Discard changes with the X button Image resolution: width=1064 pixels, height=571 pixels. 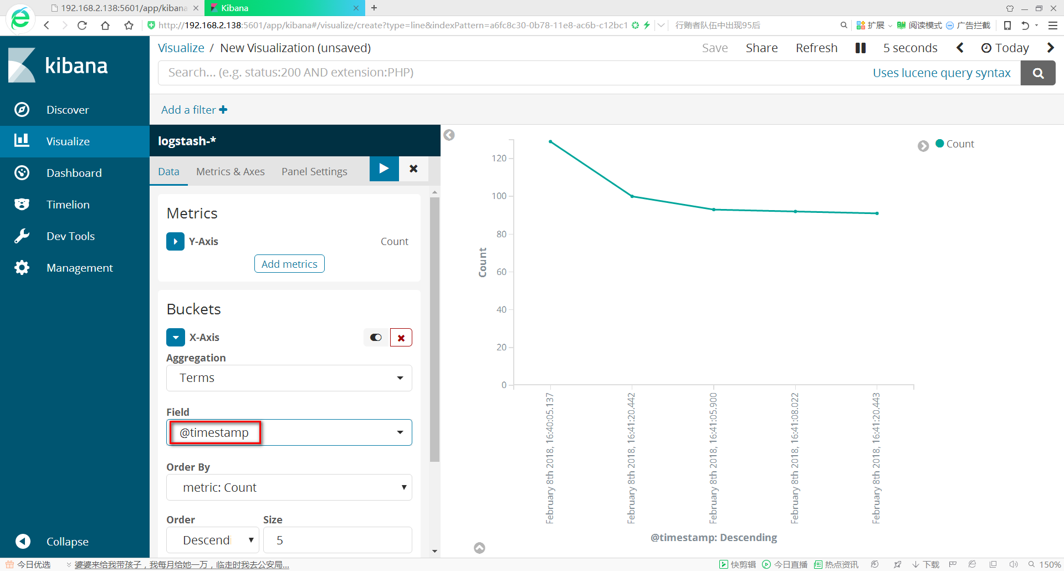[413, 169]
